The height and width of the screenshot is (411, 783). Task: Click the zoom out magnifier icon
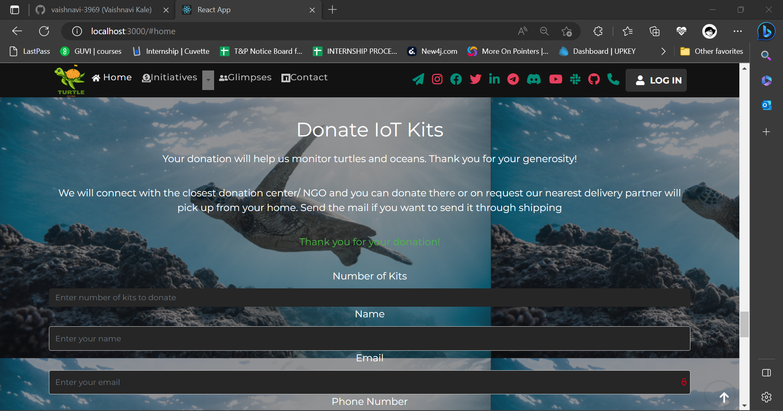pyautogui.click(x=544, y=31)
